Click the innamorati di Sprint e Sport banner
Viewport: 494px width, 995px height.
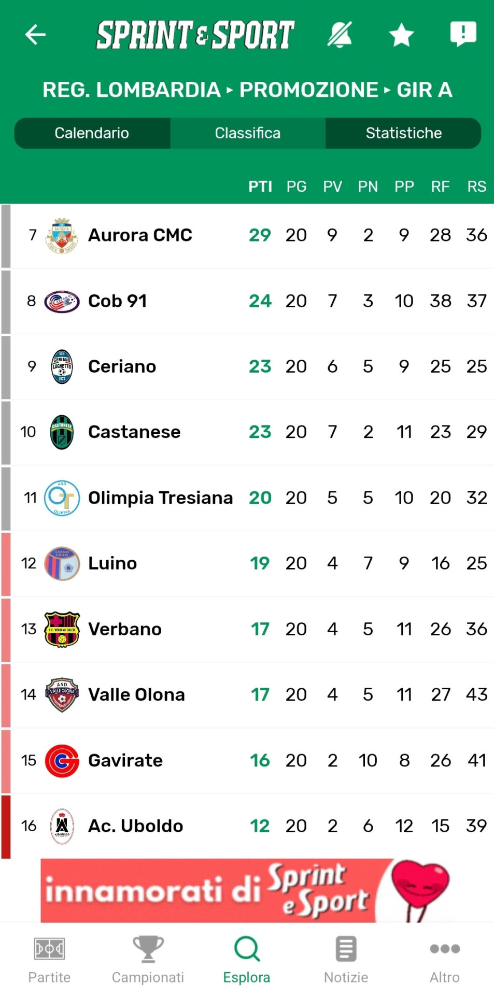[x=247, y=890]
